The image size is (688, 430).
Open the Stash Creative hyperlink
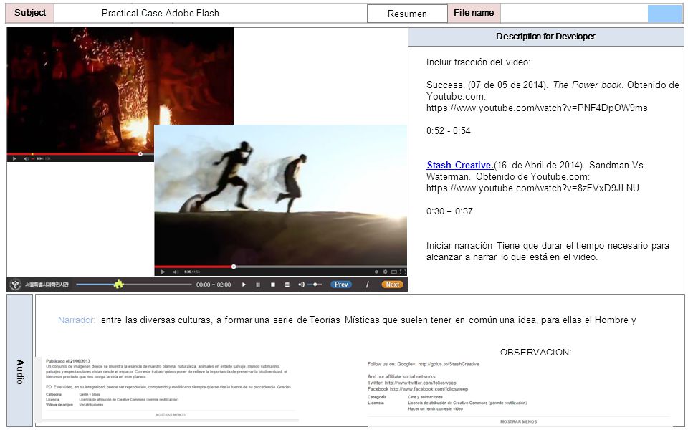(x=460, y=166)
